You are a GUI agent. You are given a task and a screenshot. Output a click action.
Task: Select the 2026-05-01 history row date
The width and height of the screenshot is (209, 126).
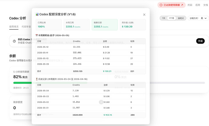click(43, 108)
